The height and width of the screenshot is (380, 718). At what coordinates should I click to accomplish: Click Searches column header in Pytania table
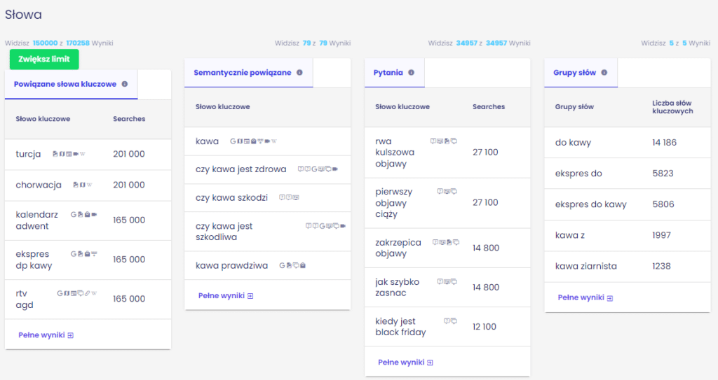click(x=489, y=106)
